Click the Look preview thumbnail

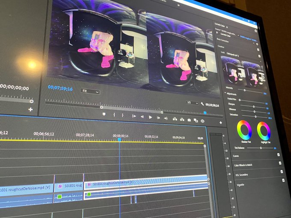coord(244,72)
